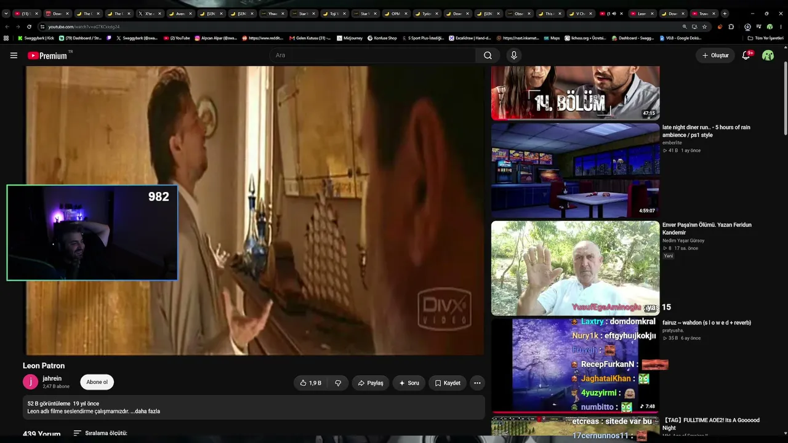788x443 pixels.
Task: Open YouTube notifications bell
Action: (746, 55)
